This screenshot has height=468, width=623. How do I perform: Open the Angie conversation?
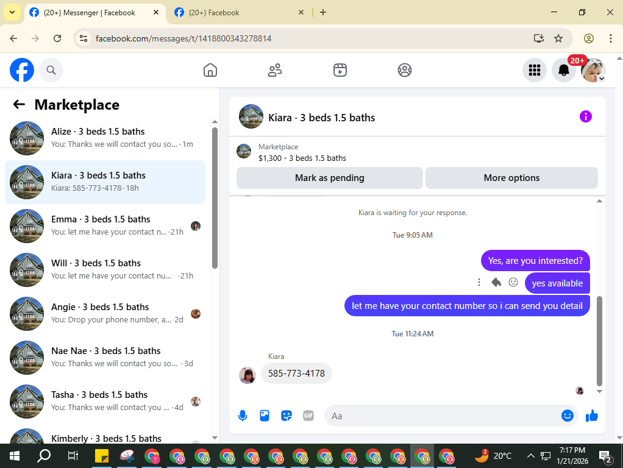coord(105,313)
